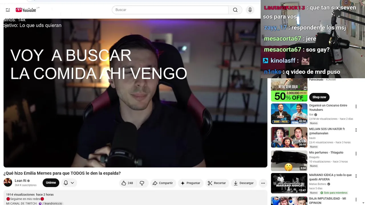Image resolution: width=365 pixels, height=205 pixels.
Task: Like the video with 248 likes
Action: pos(127,183)
